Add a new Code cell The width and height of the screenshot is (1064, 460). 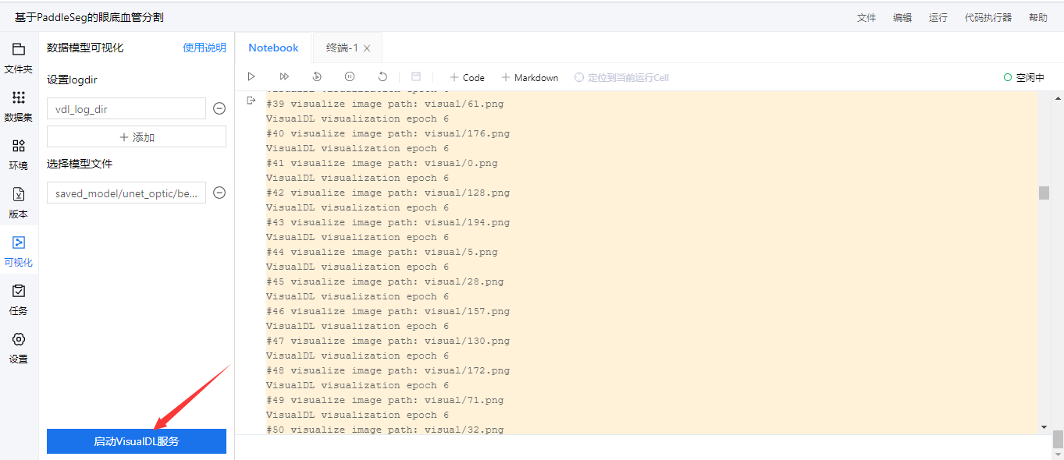(467, 77)
